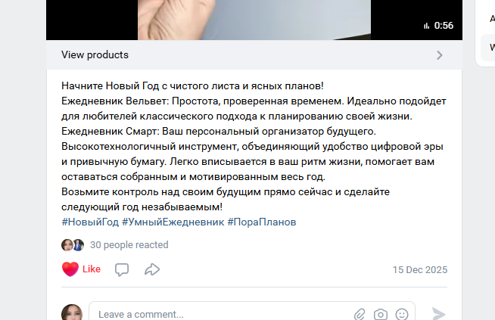495x320 pixels.
Task: Expand View products chevron arrow
Action: [x=440, y=55]
